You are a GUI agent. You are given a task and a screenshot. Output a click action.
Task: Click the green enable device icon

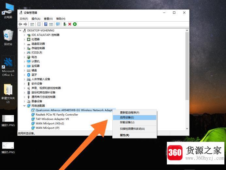pyautogui.click(x=75, y=24)
